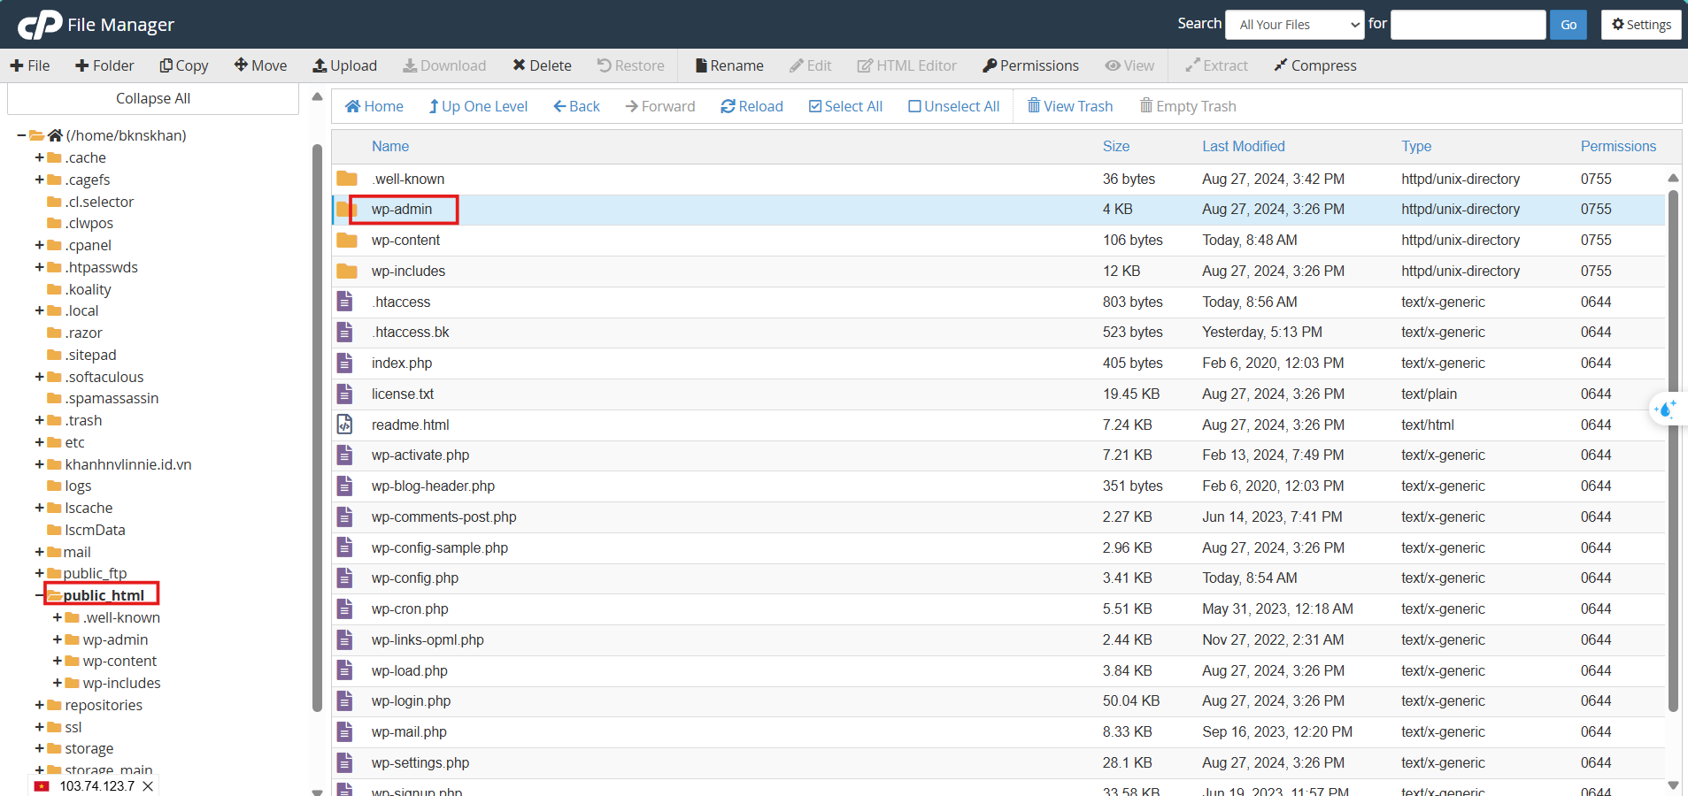Screen dimensions: 1688x796
Task: Click Copy in the toolbar
Action: (184, 65)
